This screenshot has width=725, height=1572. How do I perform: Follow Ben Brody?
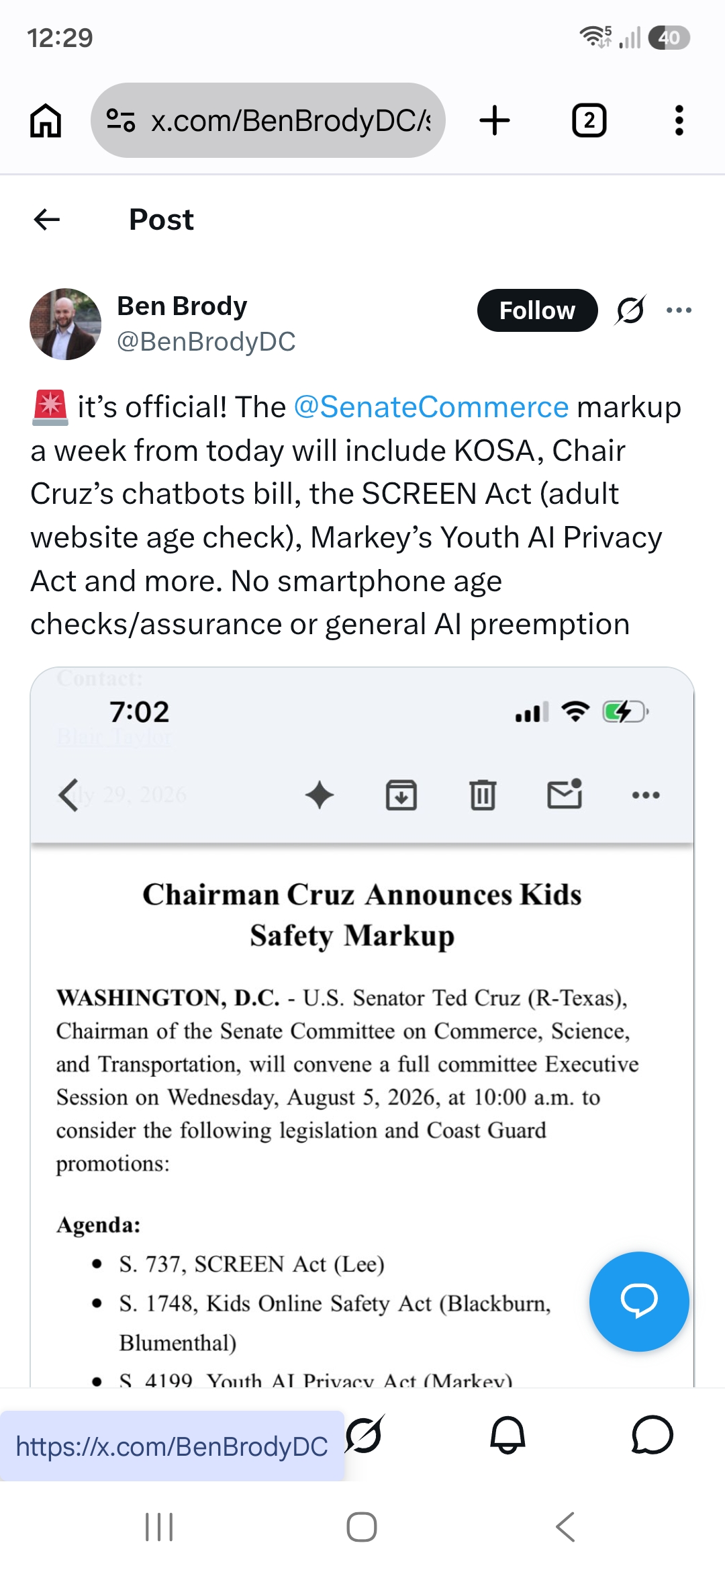coord(537,310)
